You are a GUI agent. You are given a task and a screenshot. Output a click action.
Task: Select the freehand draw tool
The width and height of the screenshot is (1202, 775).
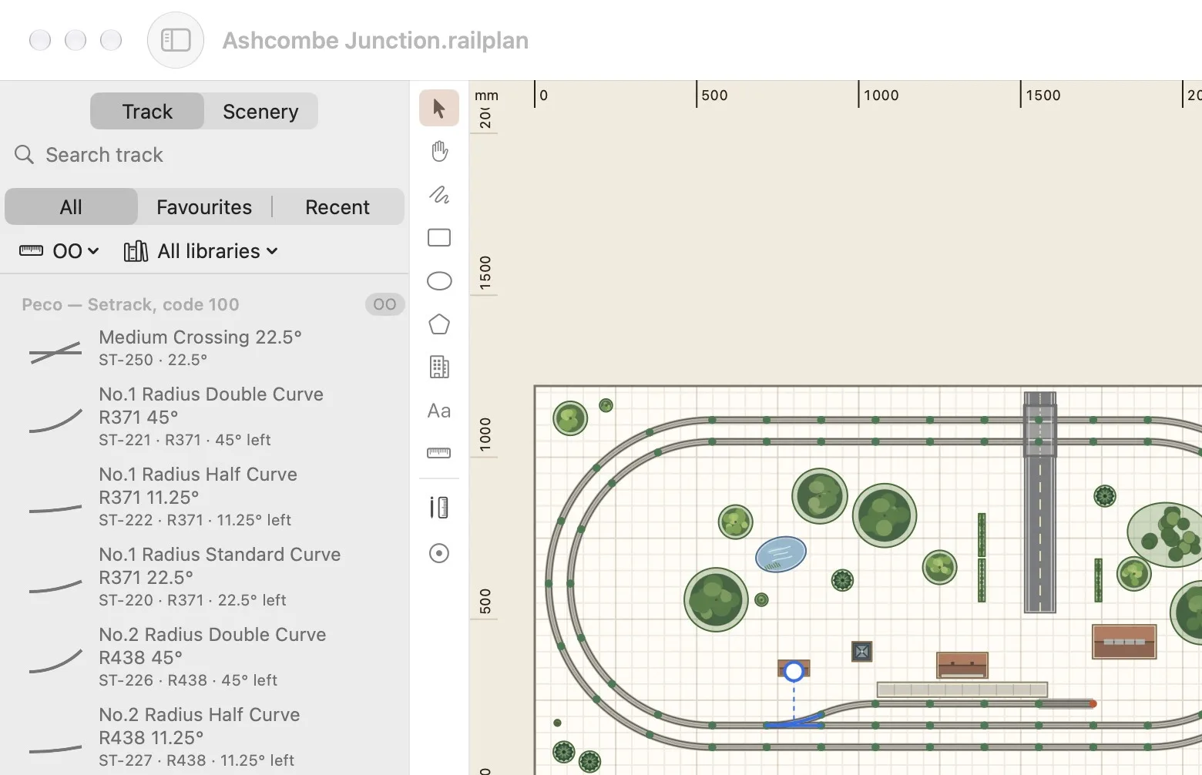(x=439, y=194)
